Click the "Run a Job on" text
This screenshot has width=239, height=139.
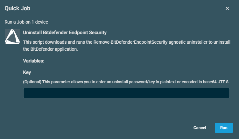point(17,22)
